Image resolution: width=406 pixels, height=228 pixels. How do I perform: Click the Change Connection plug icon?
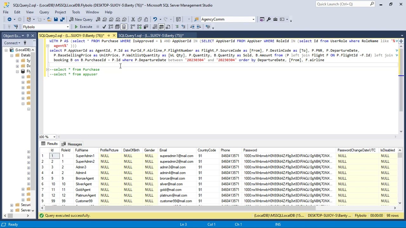pos(16,27)
